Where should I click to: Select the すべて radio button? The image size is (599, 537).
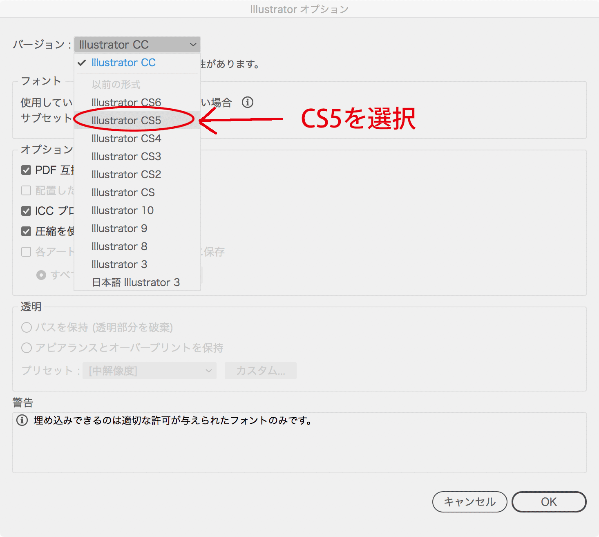coord(41,275)
